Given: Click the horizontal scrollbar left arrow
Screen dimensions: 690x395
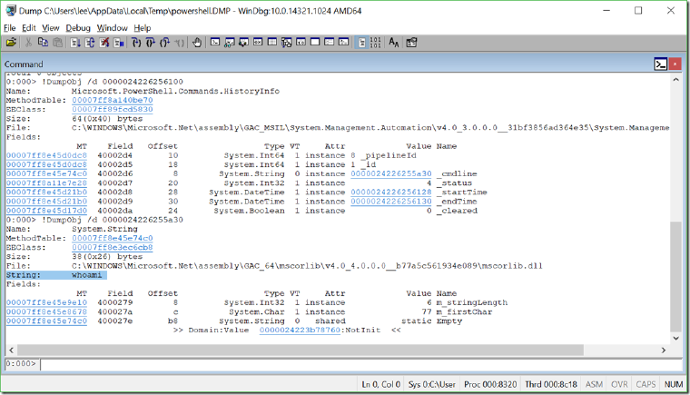Looking at the screenshot, I should tap(11, 351).
